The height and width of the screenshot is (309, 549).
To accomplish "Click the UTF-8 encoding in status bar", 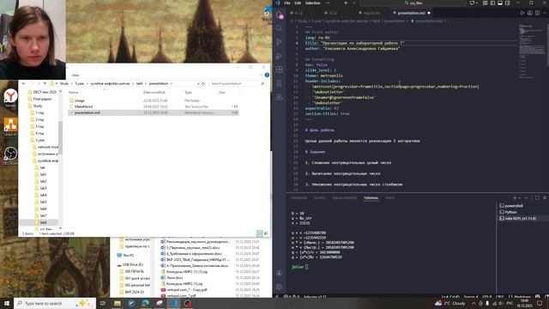I will coord(486,297).
